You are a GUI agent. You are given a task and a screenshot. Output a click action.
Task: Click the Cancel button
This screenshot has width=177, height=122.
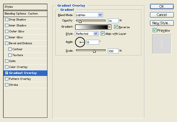(x=162, y=15)
